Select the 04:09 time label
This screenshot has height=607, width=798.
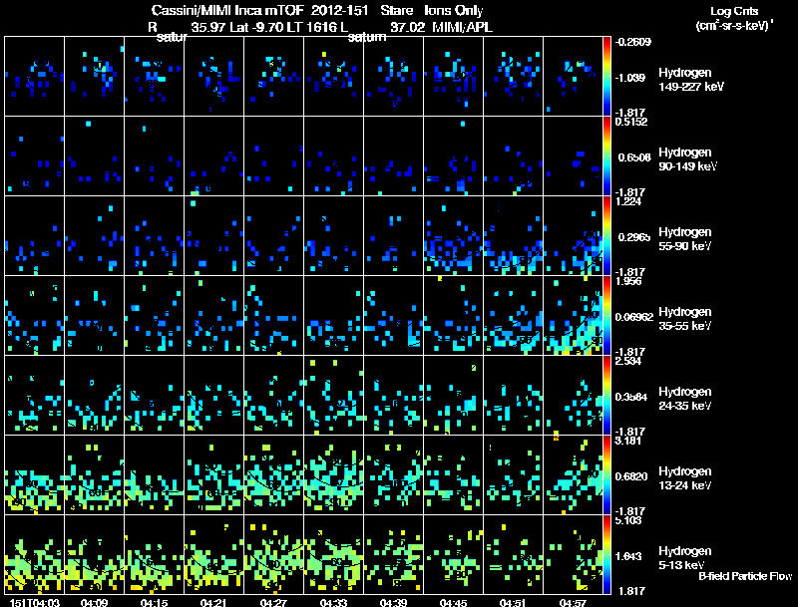(94, 603)
